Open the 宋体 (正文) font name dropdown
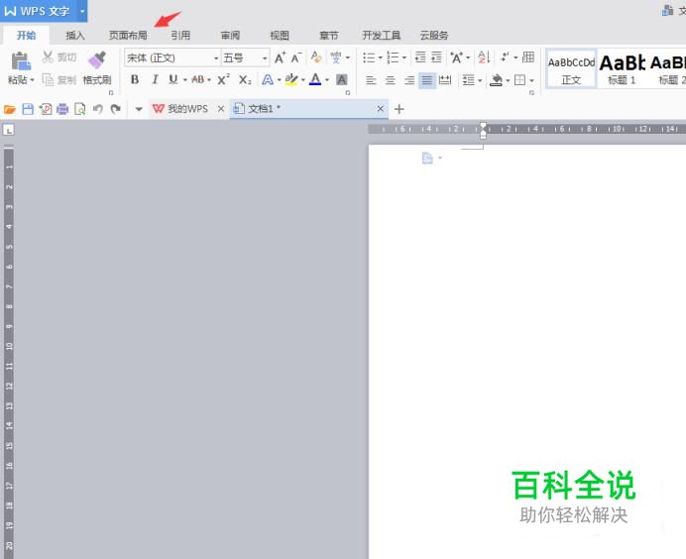The image size is (686, 559). (216, 57)
